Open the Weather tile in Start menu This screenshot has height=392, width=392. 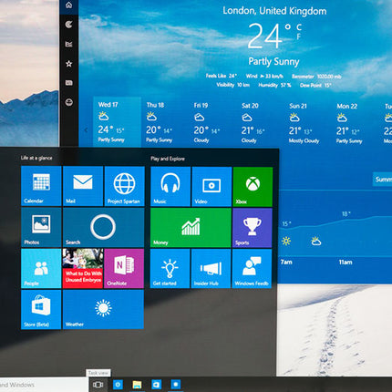tap(103, 309)
